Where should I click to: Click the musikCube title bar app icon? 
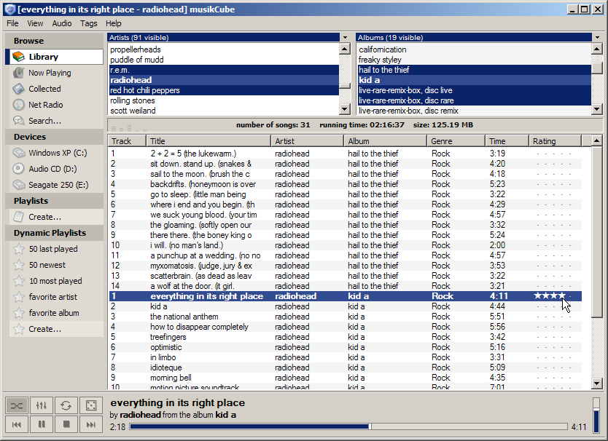[10, 9]
